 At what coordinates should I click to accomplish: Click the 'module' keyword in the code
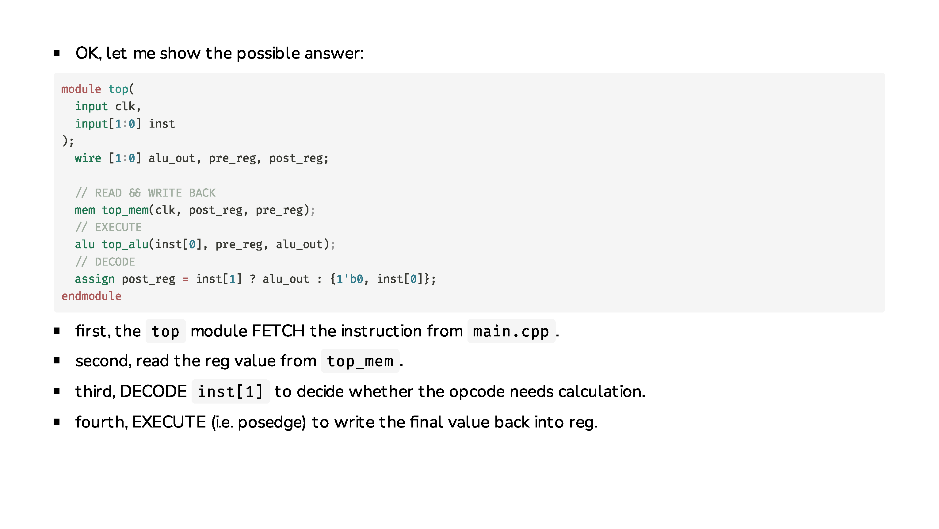(81, 89)
